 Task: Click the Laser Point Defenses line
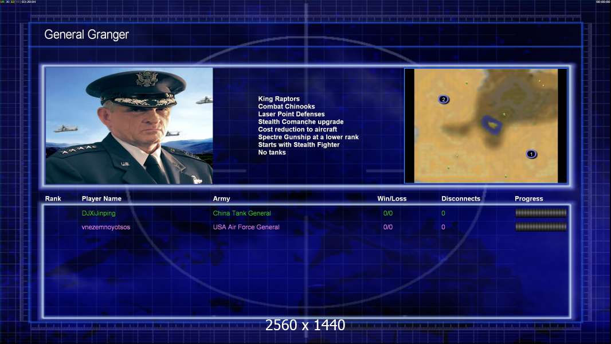[x=291, y=114]
